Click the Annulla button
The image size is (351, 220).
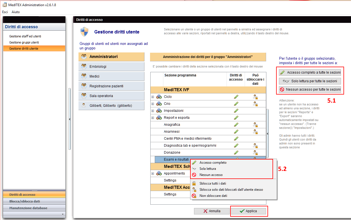(x=212, y=211)
